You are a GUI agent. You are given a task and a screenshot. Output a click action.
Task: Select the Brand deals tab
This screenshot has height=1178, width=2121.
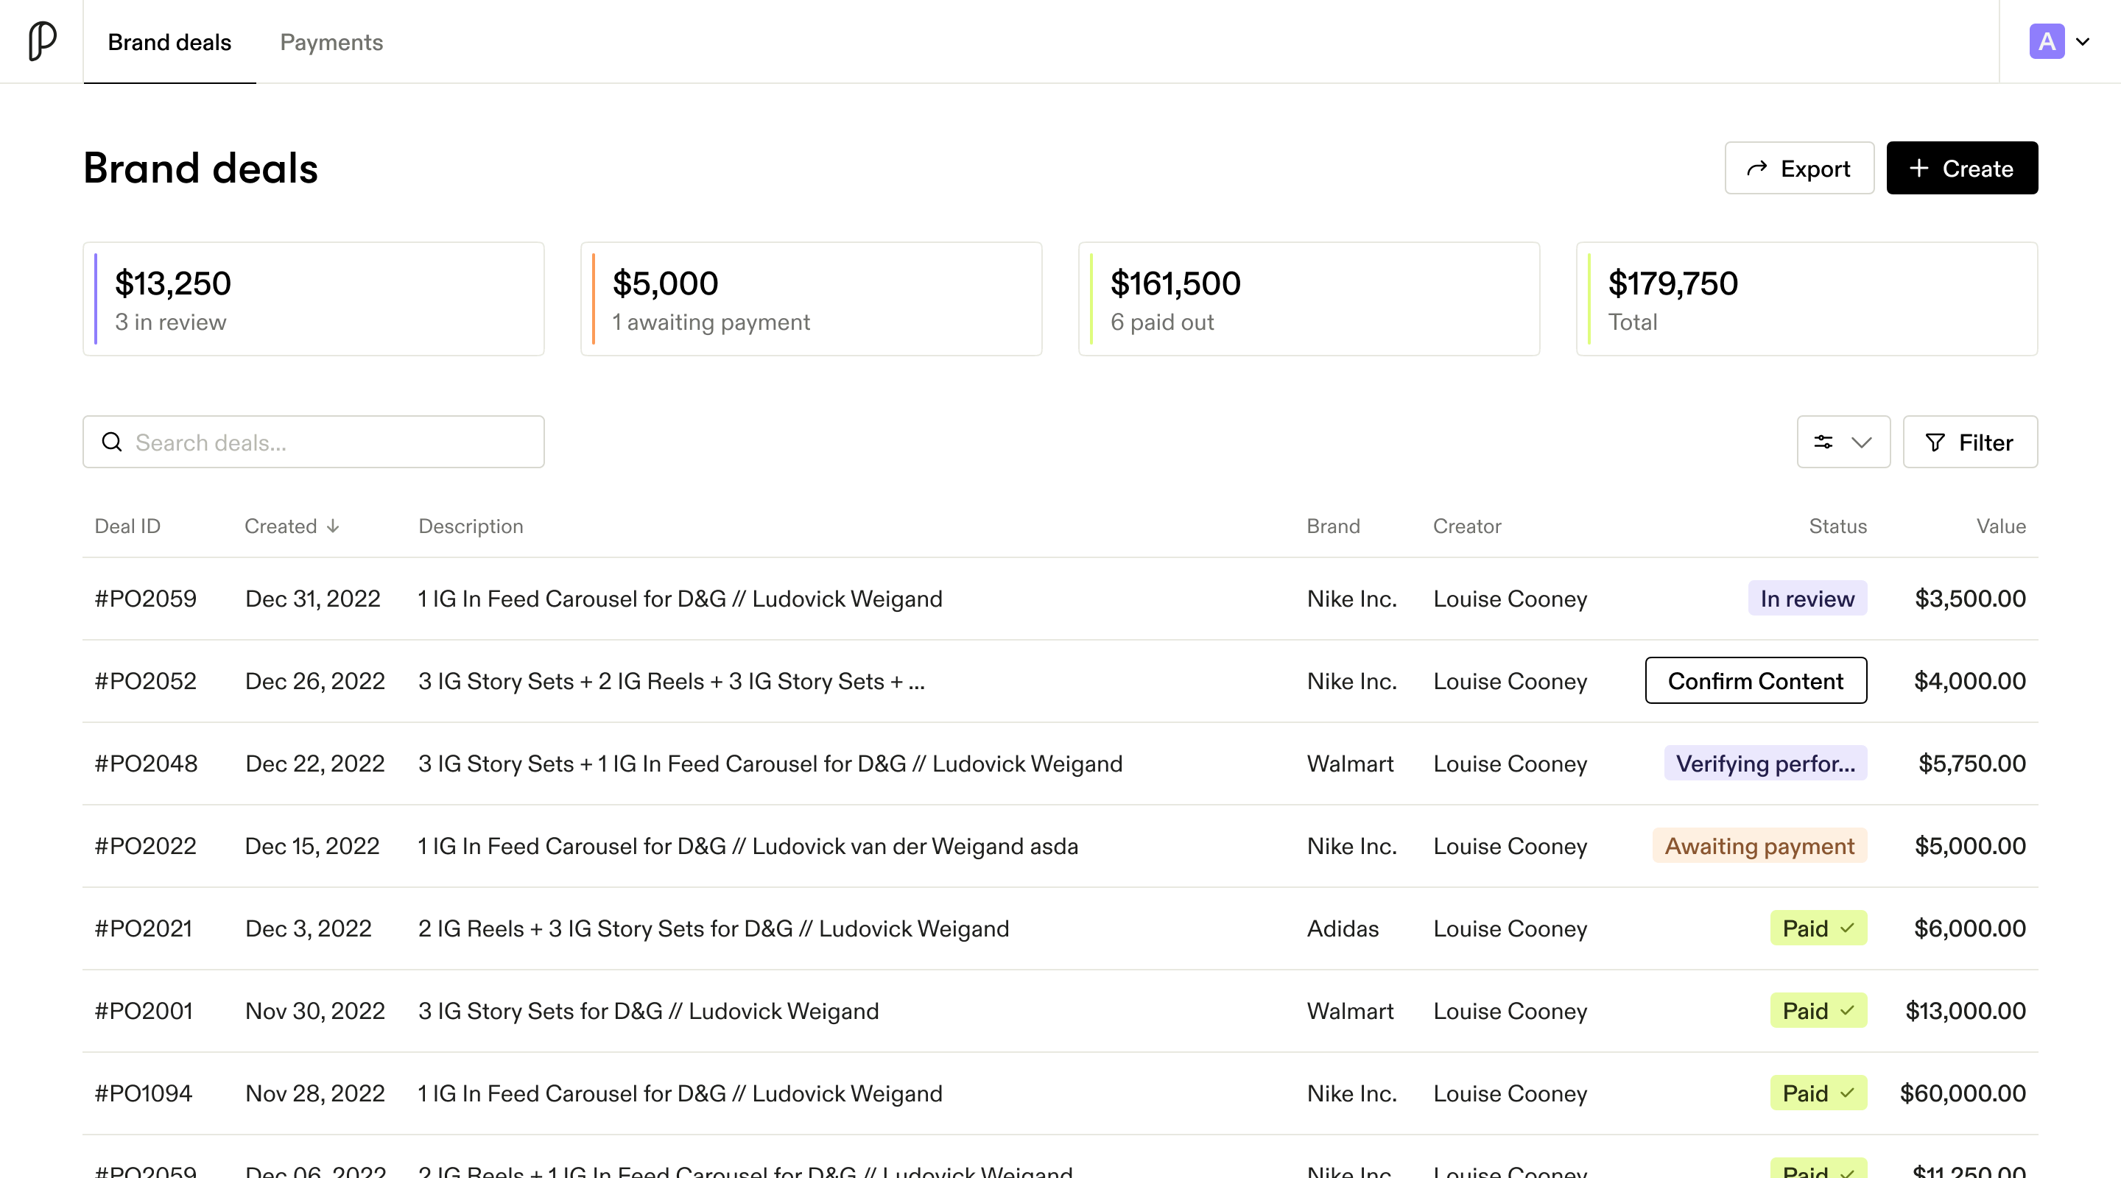click(169, 42)
